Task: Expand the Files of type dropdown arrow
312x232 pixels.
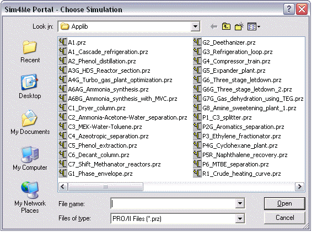Action: [240, 219]
